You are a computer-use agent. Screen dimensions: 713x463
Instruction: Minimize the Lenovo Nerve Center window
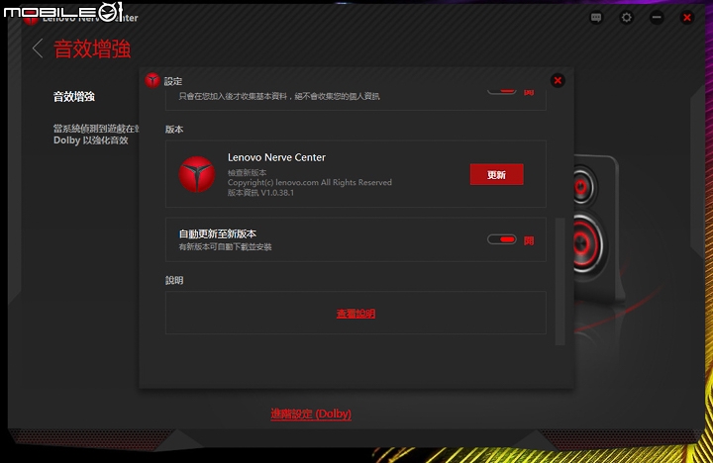click(x=657, y=18)
